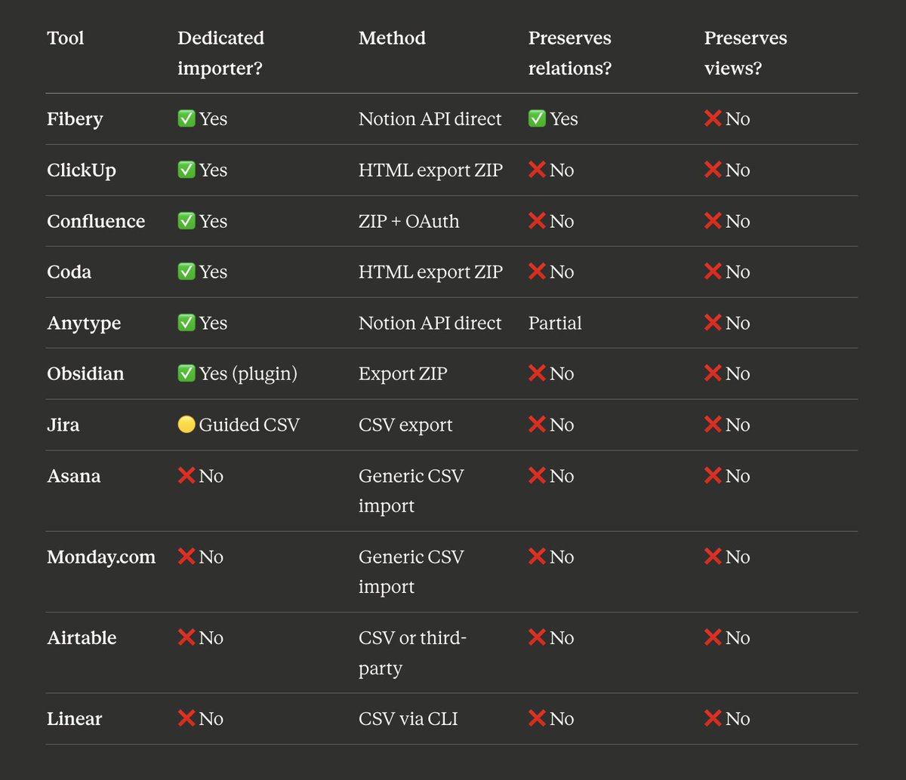Viewport: 906px width, 780px height.
Task: Click green checkmark in Fibery's preserves relations cell
Action: (537, 119)
